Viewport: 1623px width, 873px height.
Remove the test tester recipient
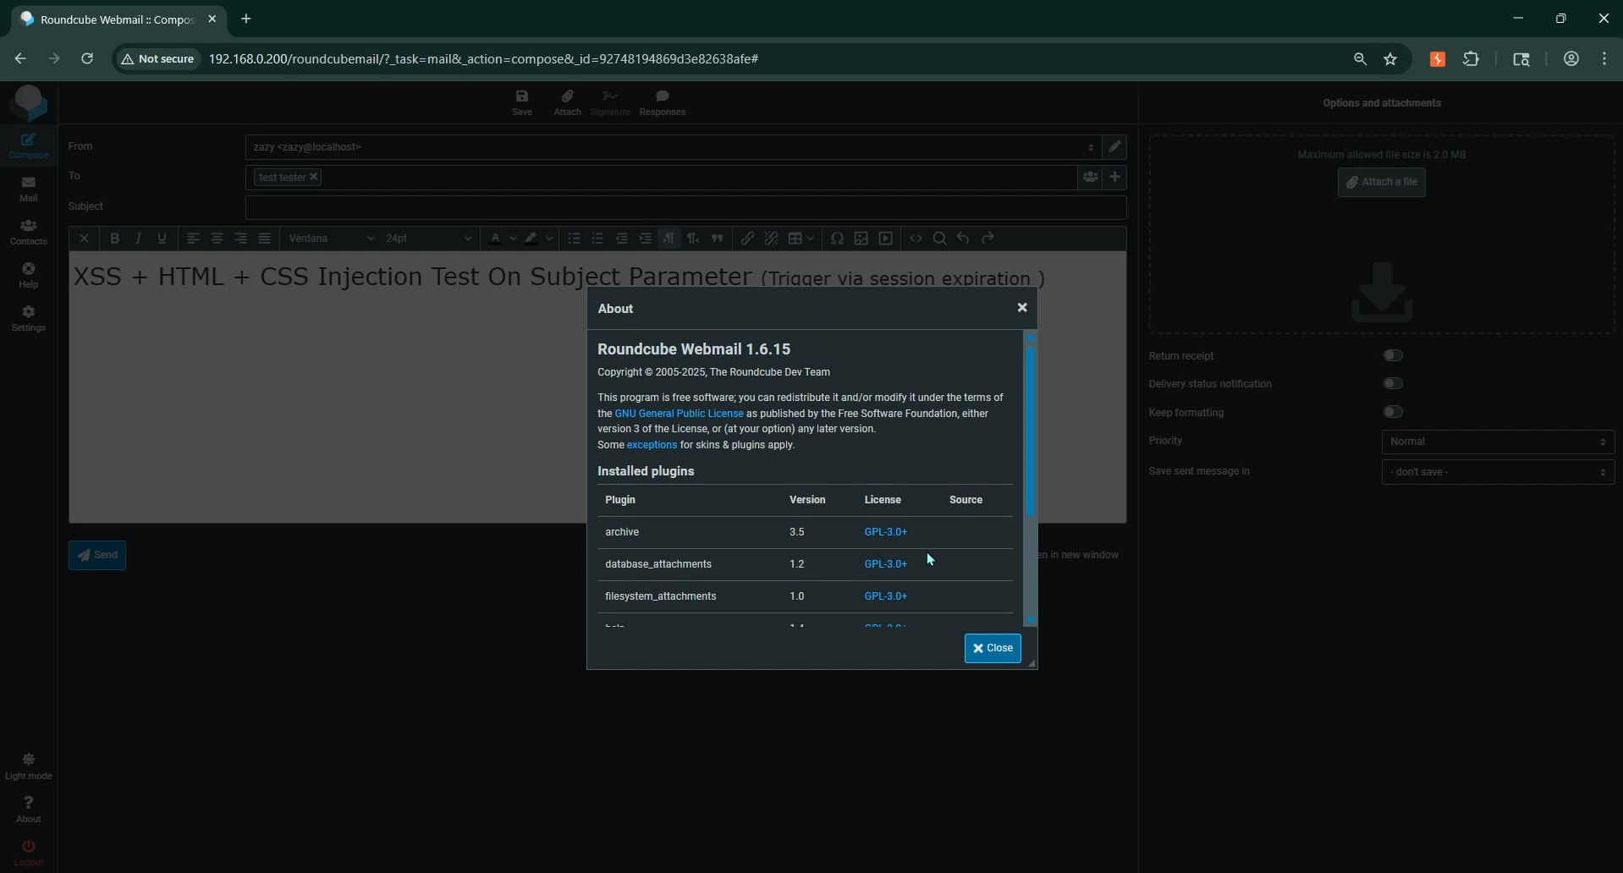[313, 177]
